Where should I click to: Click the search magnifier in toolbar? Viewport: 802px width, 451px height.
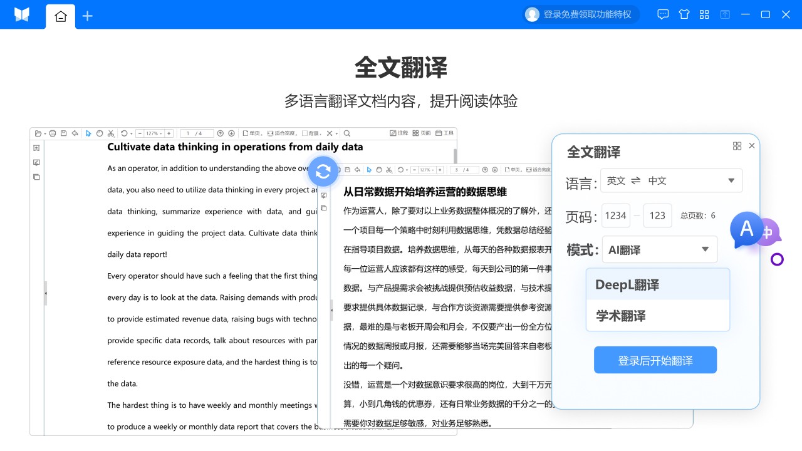[x=347, y=133]
